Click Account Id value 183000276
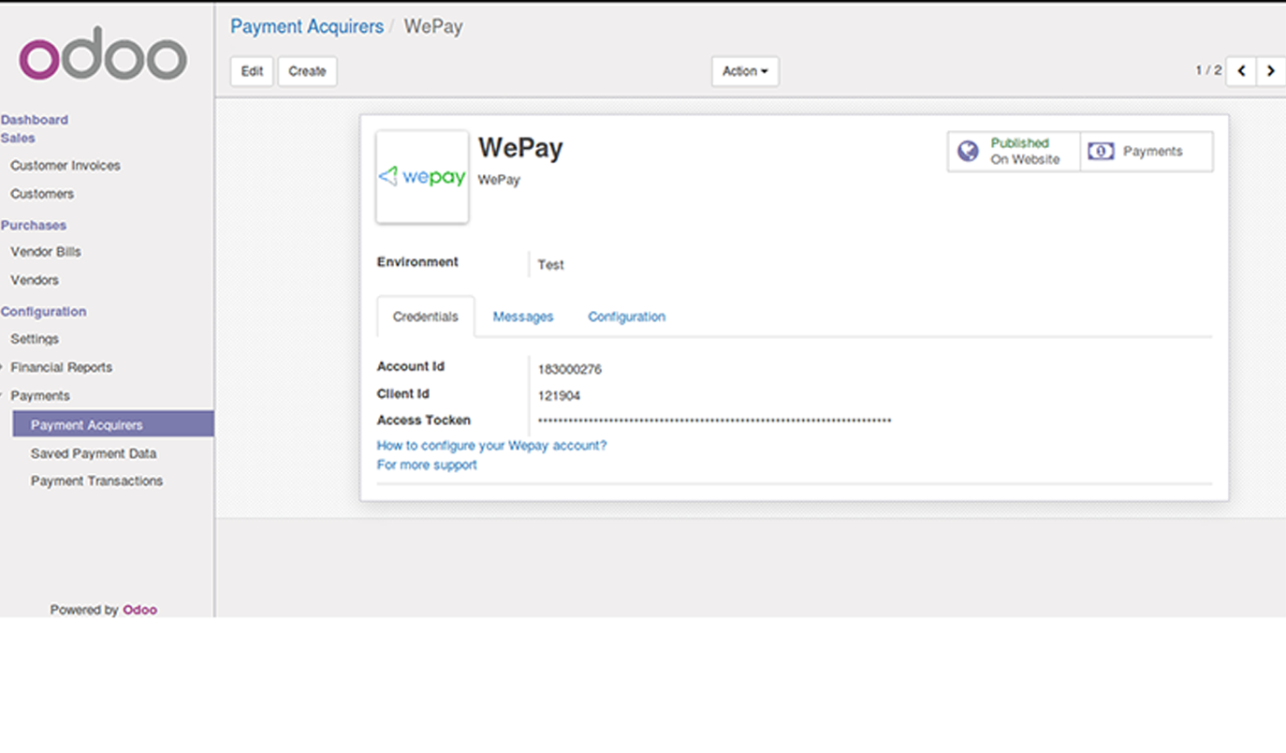The height and width of the screenshot is (753, 1286). 570,369
